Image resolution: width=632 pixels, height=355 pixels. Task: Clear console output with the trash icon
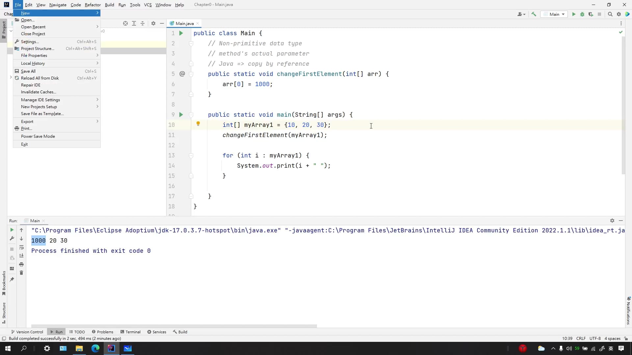(x=21, y=273)
